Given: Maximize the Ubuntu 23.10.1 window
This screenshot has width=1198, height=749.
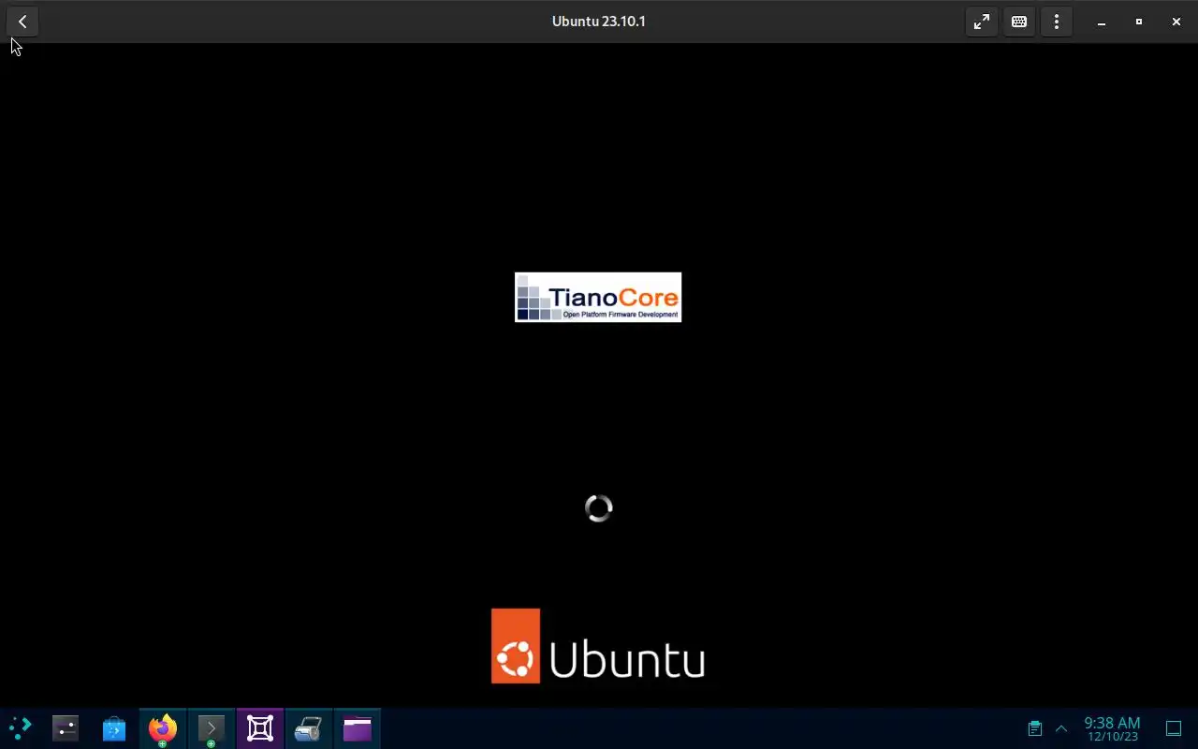Looking at the screenshot, I should point(1139,22).
